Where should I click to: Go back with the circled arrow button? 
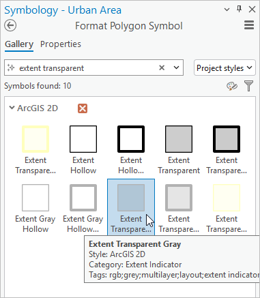pyautogui.click(x=10, y=25)
